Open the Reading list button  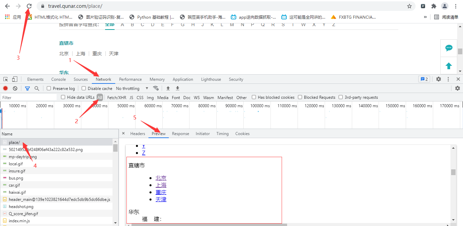(x=446, y=17)
